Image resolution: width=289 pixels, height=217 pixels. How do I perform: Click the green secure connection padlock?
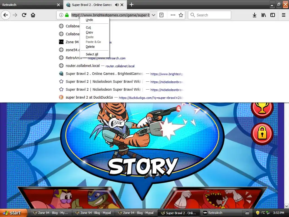(x=67, y=15)
